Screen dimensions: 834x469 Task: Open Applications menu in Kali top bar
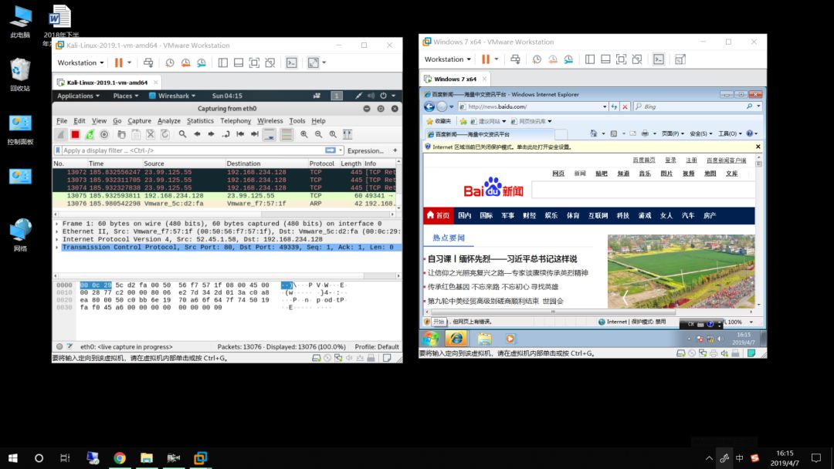(x=78, y=96)
